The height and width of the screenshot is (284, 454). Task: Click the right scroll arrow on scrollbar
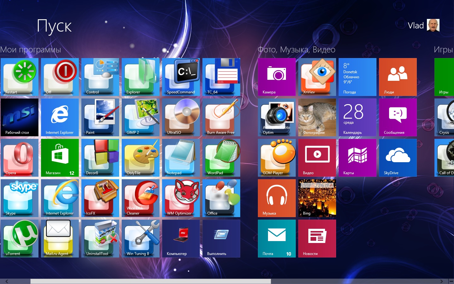[441, 281]
